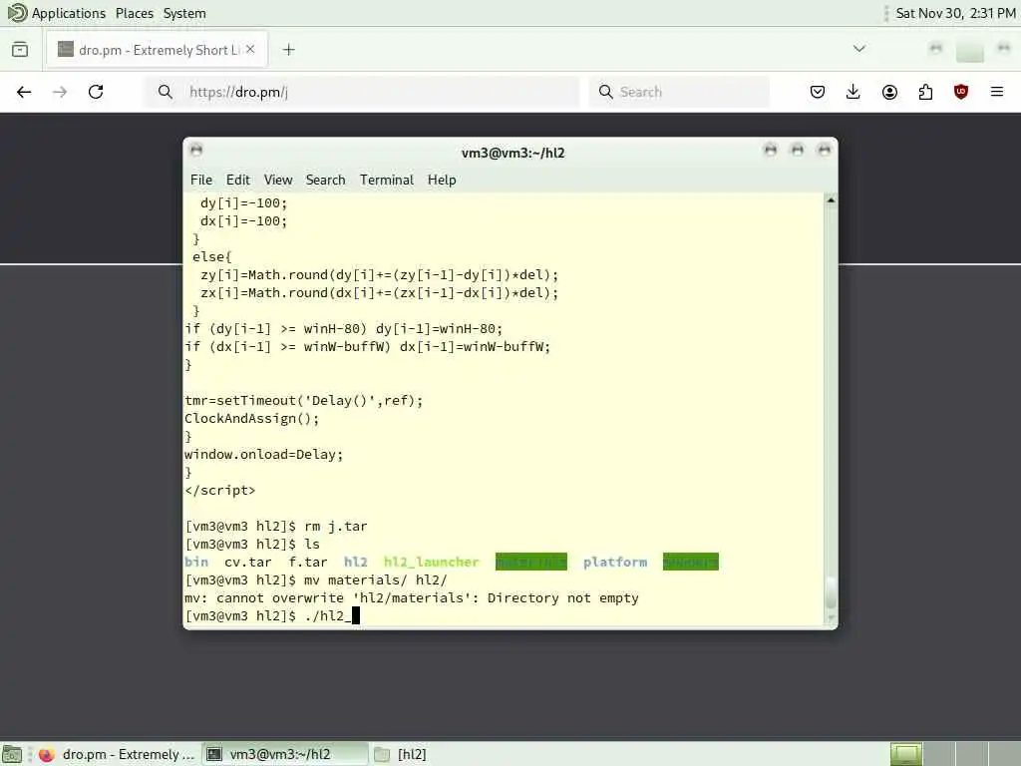Open the Firefox account icon
Image resolution: width=1021 pixels, height=766 pixels.
tap(889, 92)
